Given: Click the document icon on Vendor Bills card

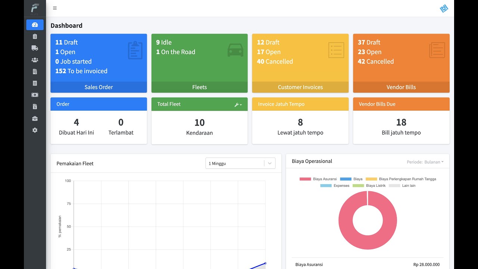Looking at the screenshot, I should [x=437, y=50].
